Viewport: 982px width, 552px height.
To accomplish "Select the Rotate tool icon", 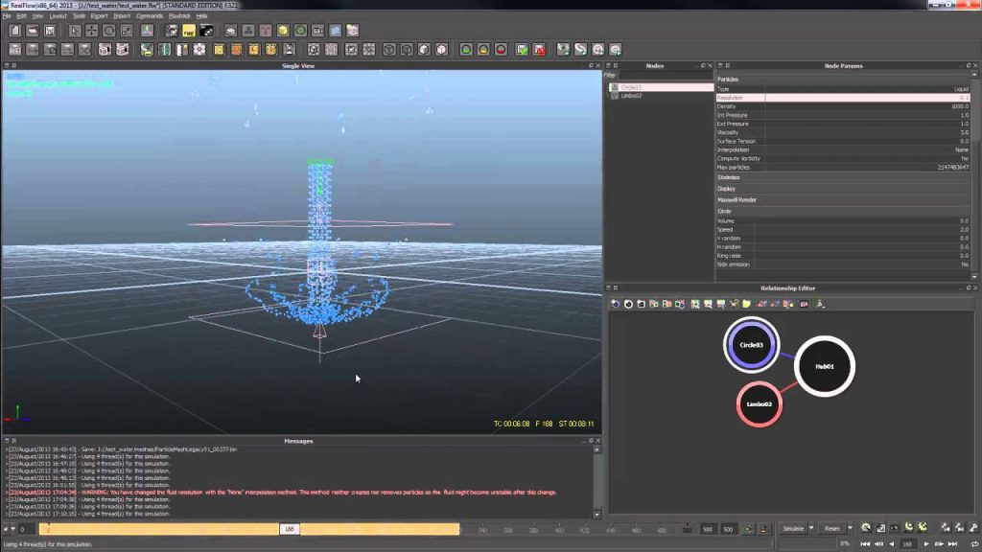I will tap(109, 30).
